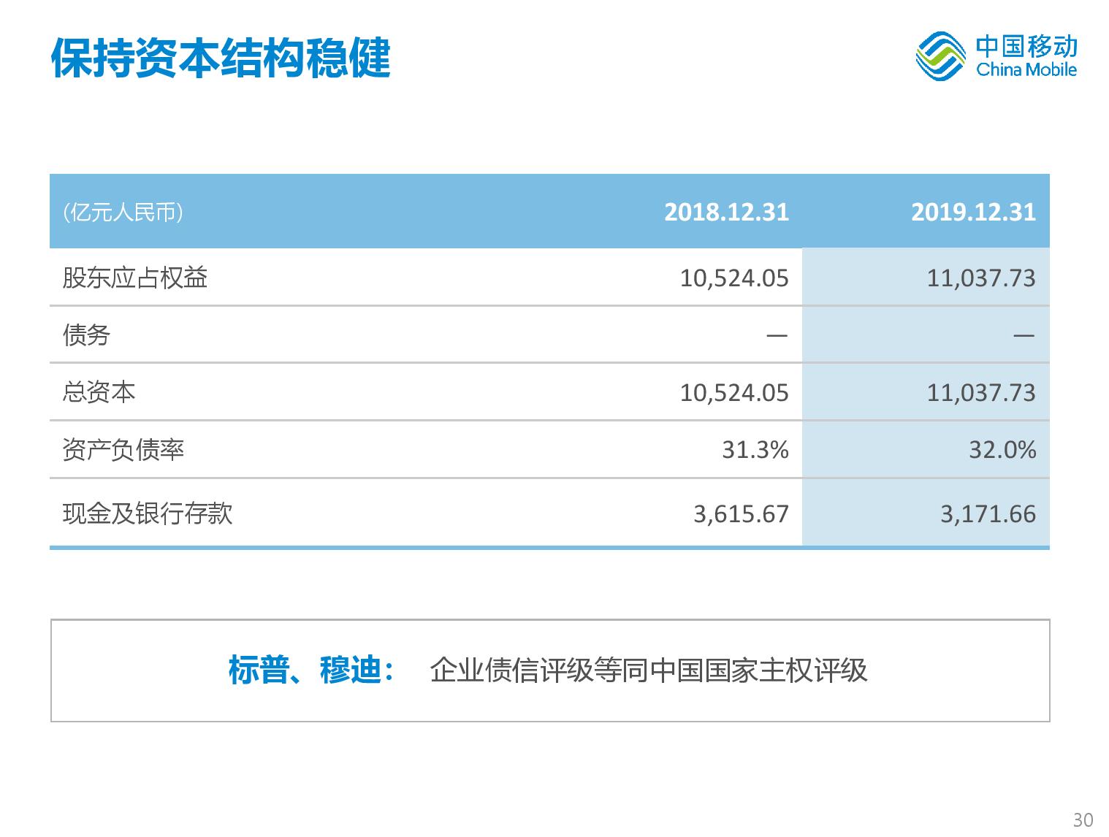1109x837 pixels.
Task: Click the cash value 3,615.67
Action: tap(741, 514)
